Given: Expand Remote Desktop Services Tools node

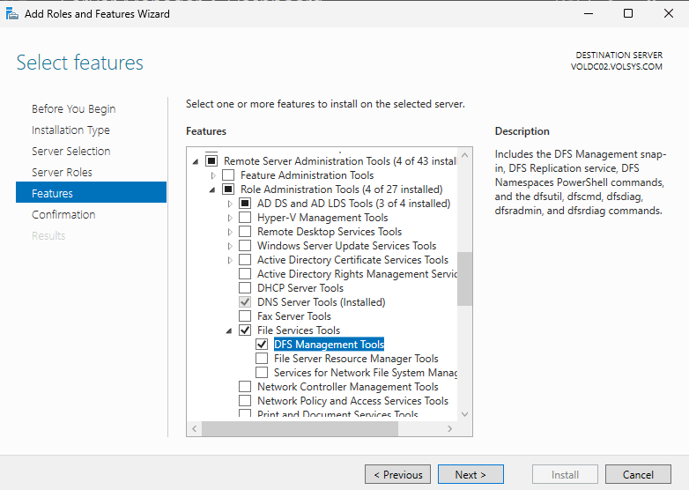Looking at the screenshot, I should pos(230,232).
